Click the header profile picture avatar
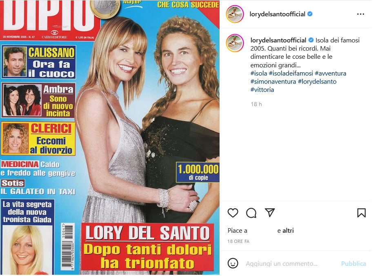This screenshot has width=373, height=276. pyautogui.click(x=235, y=14)
